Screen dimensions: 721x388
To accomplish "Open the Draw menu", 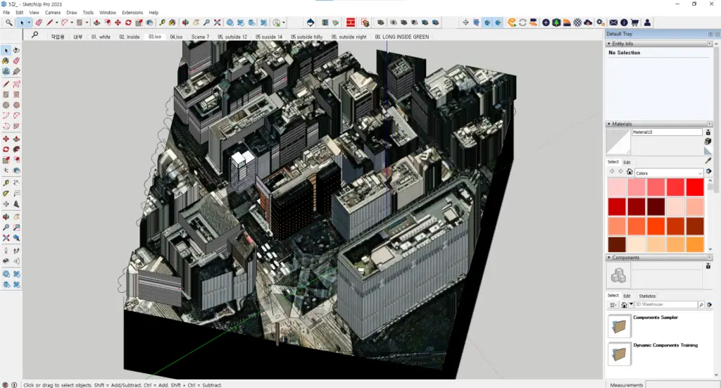I will (x=72, y=13).
